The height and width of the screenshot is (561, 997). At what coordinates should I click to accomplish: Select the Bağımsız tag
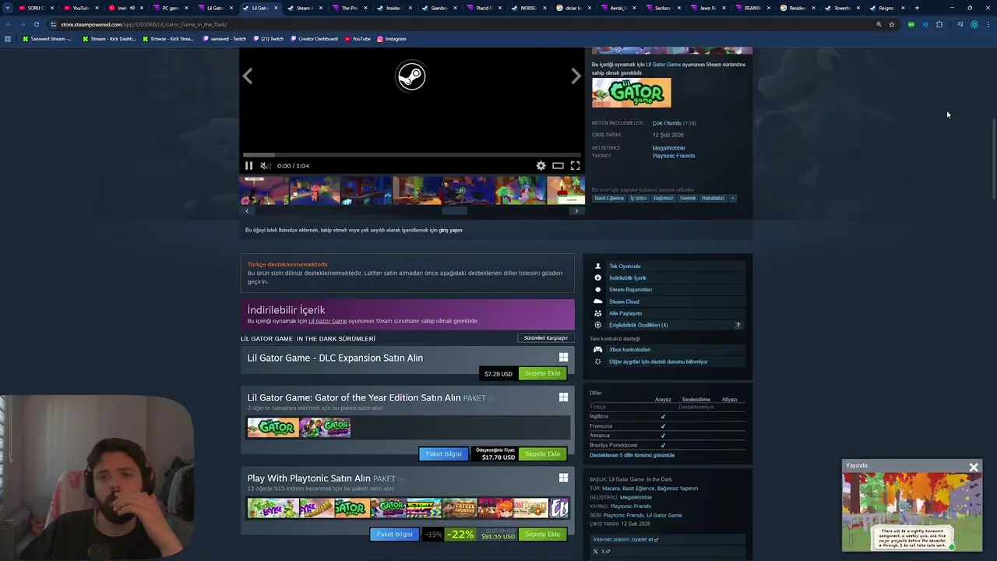(x=663, y=198)
